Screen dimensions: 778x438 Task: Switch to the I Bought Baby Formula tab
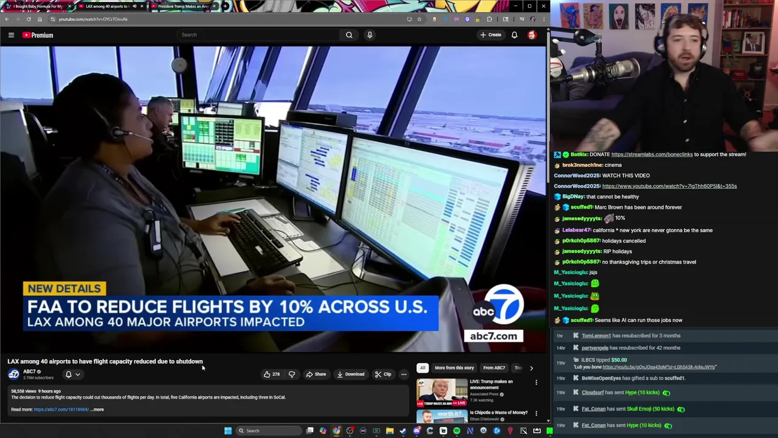click(38, 6)
